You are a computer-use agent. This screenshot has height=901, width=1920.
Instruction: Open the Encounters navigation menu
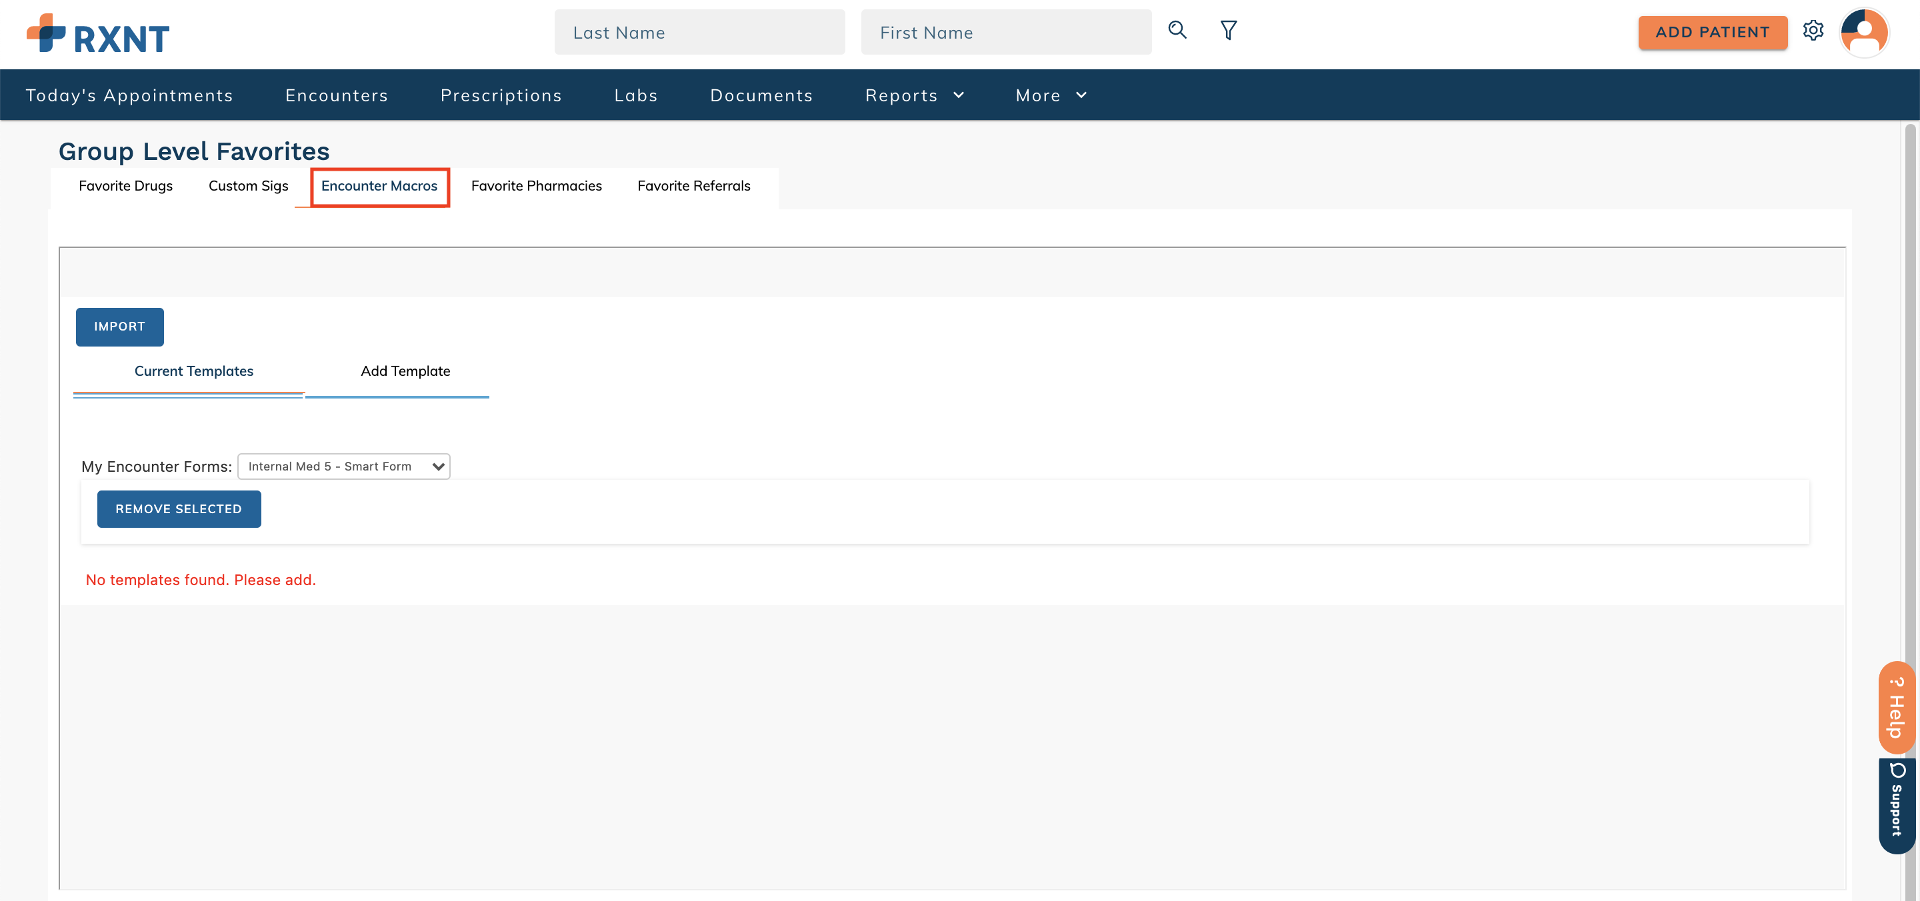click(336, 95)
